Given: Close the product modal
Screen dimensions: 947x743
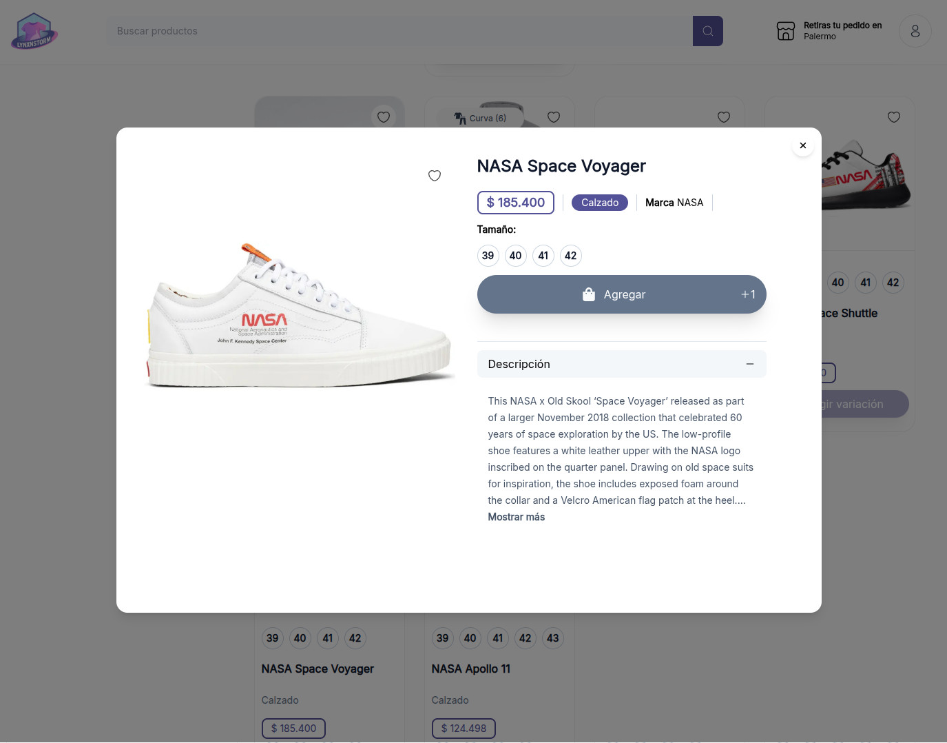Looking at the screenshot, I should click(802, 145).
